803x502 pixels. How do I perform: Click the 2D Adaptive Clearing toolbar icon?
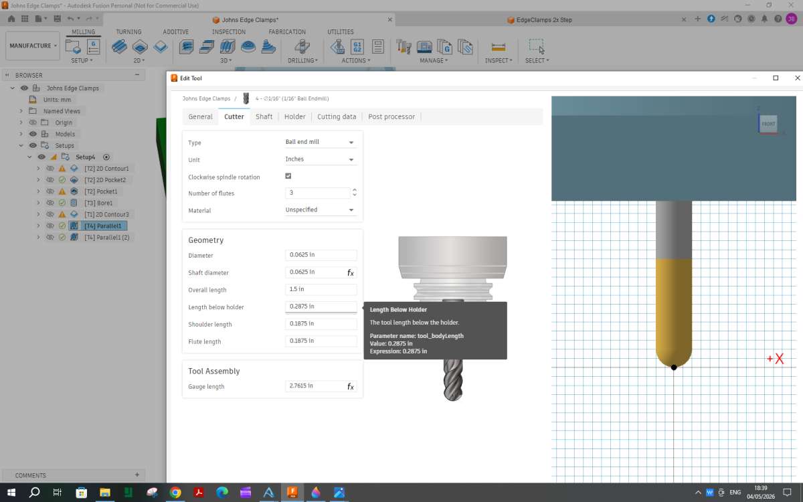119,47
